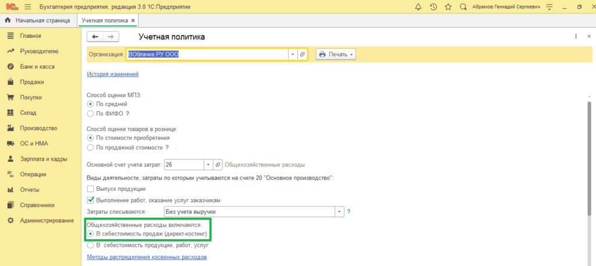This screenshot has width=596, height=266.
Task: Click the search magnifier icon
Action: pyautogui.click(x=463, y=6)
